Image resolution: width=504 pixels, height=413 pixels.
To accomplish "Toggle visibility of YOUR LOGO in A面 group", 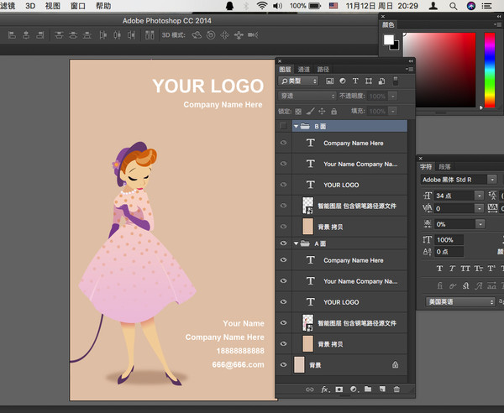I will coord(283,301).
